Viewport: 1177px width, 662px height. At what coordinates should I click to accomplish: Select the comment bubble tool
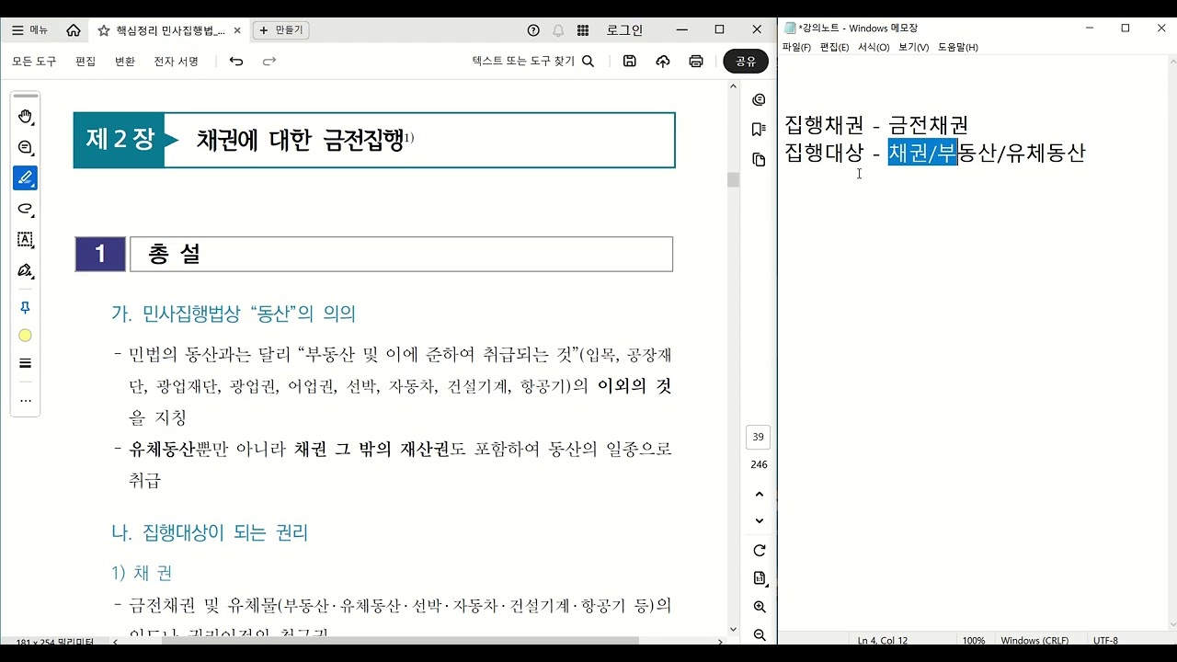tap(26, 148)
